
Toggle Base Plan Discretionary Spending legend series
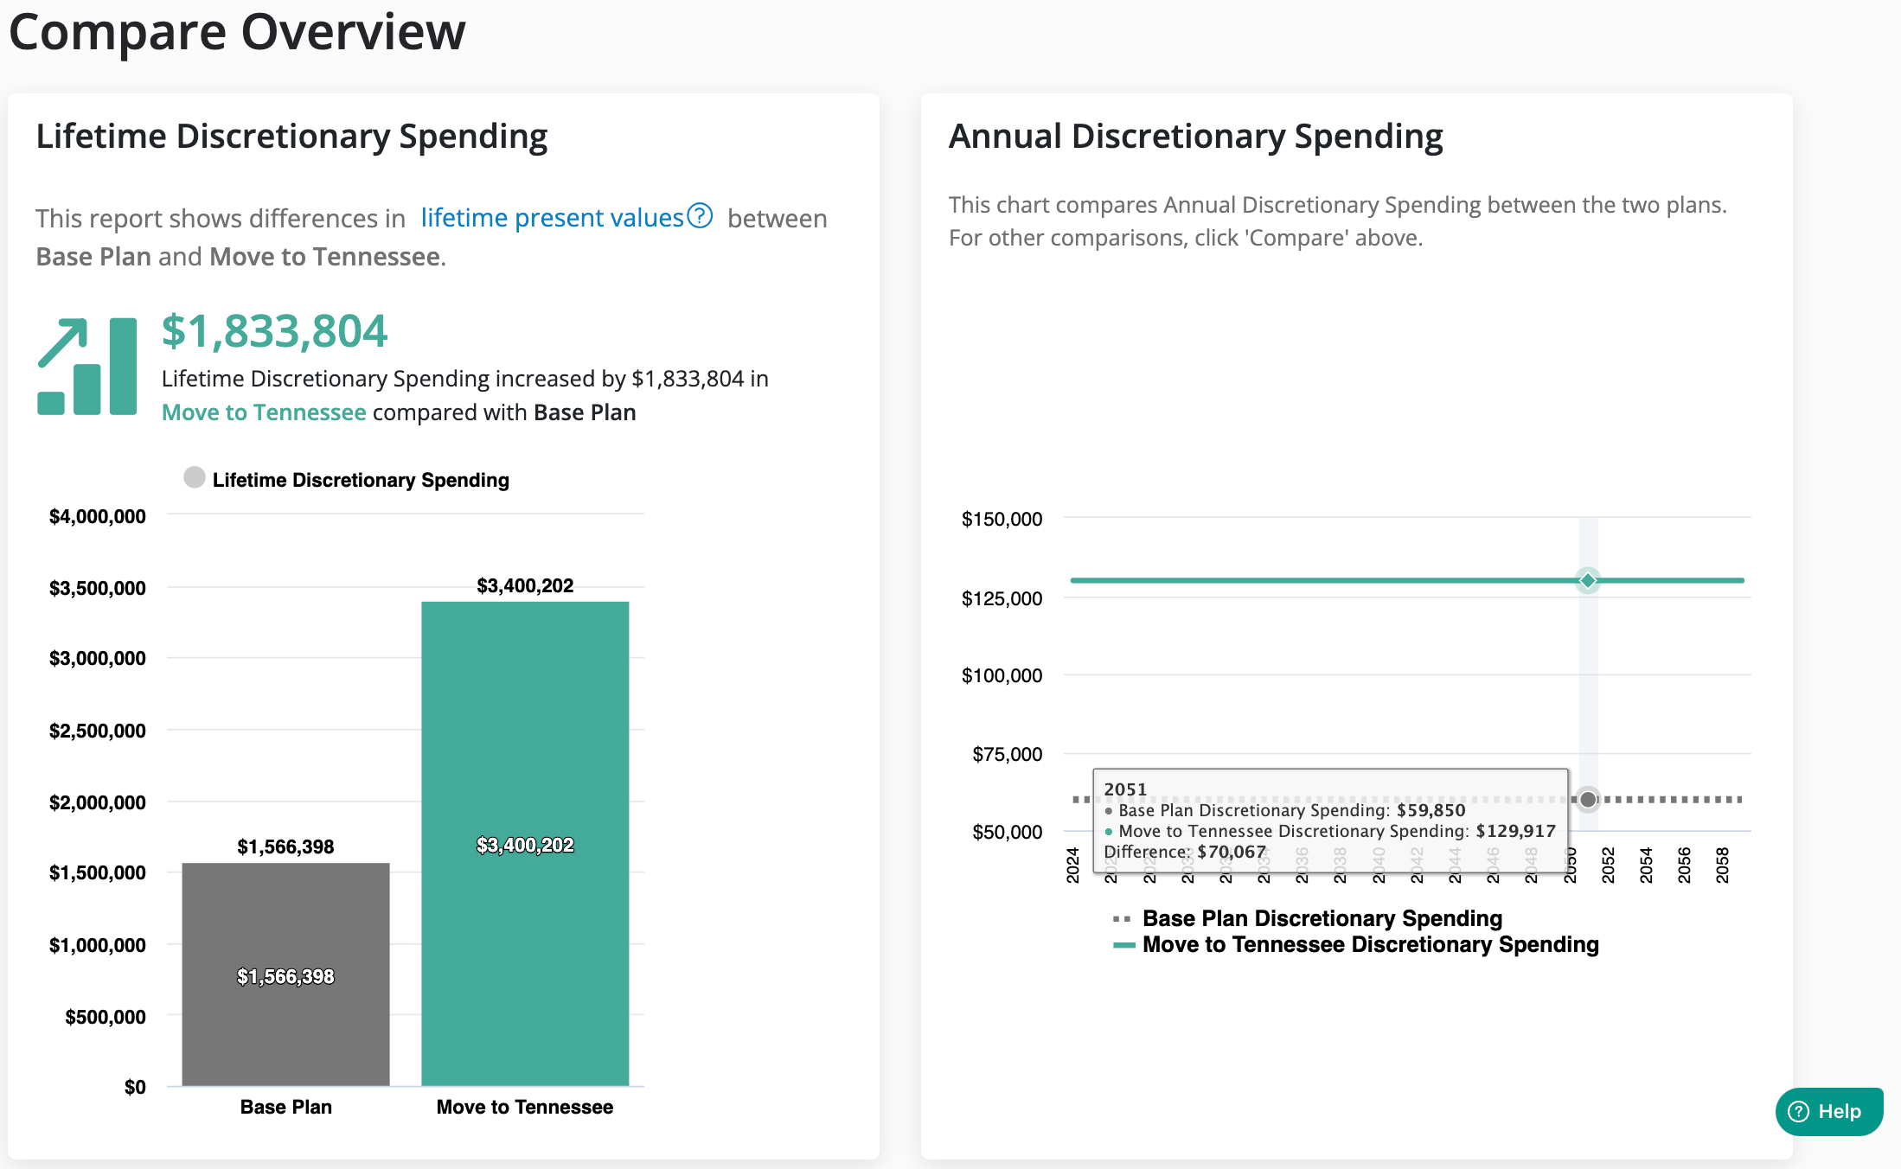click(1322, 918)
